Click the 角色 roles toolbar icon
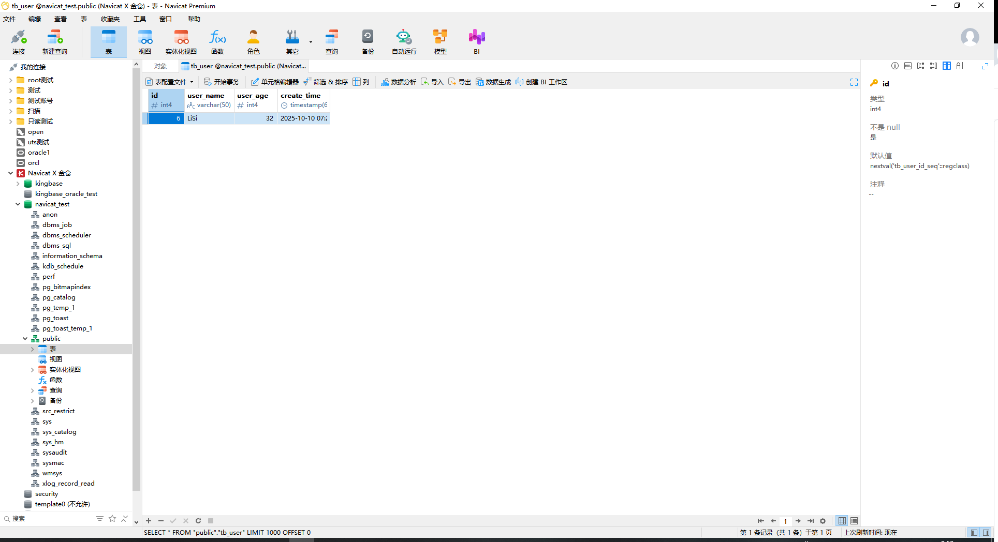Viewport: 998px width, 542px height. click(x=254, y=42)
